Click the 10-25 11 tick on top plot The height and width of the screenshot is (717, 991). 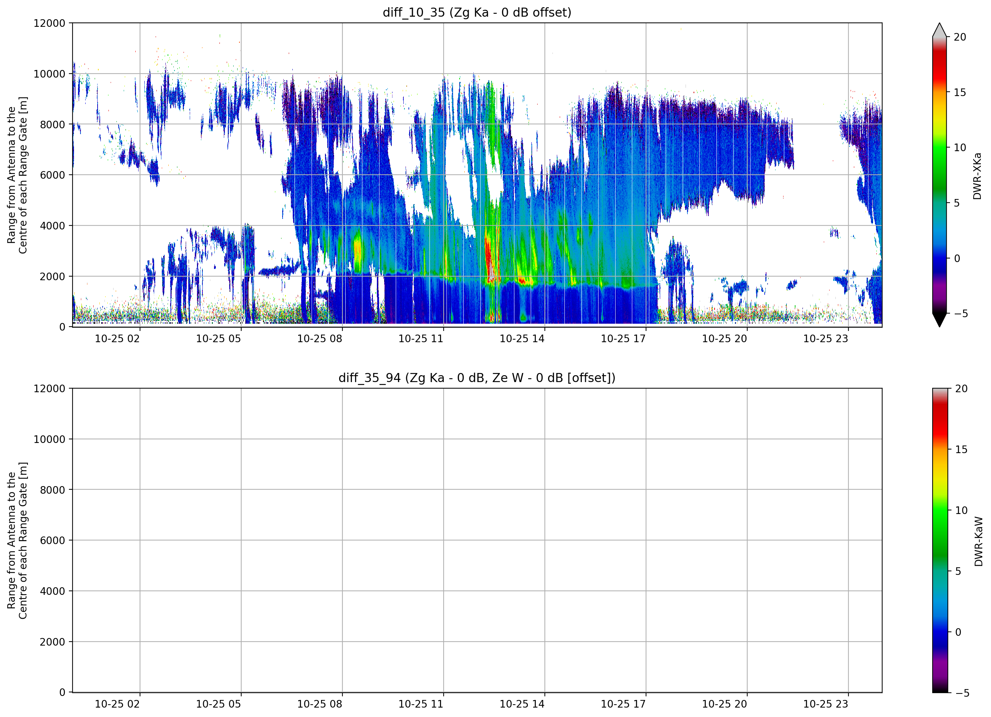(x=420, y=339)
